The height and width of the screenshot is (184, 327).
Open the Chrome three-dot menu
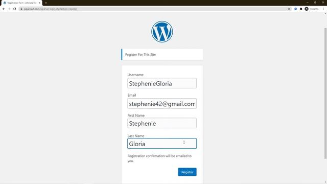coord(323,9)
